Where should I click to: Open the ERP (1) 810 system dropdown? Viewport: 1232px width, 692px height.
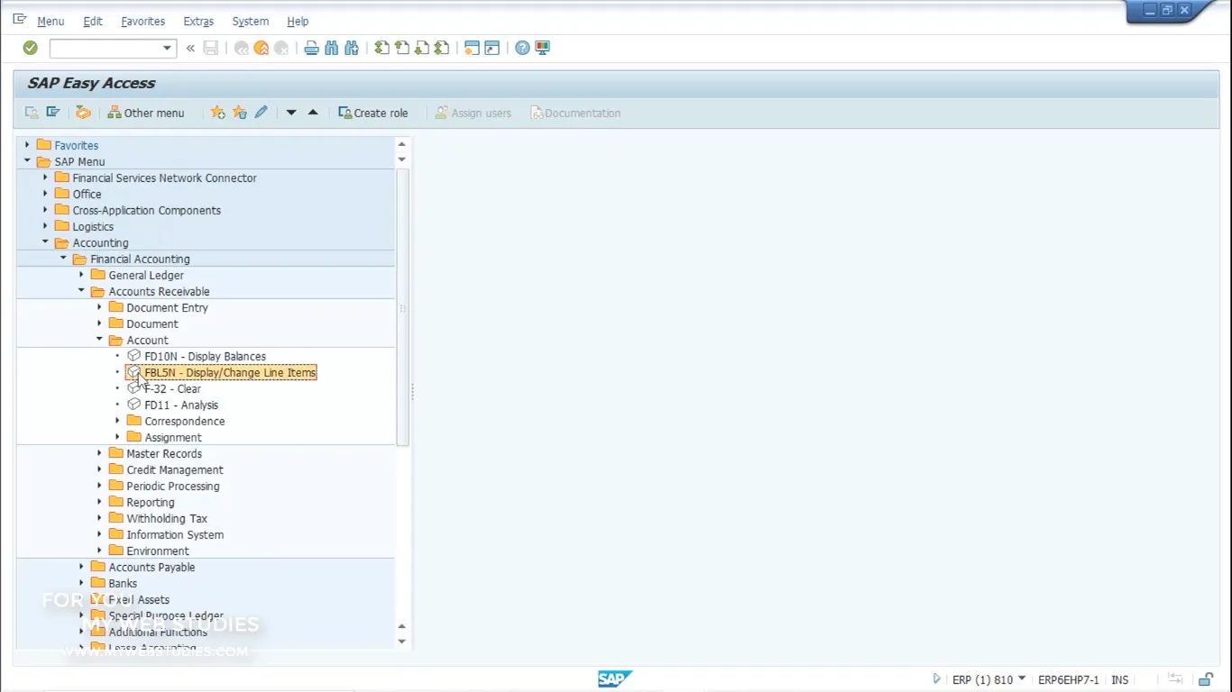[x=1023, y=680]
